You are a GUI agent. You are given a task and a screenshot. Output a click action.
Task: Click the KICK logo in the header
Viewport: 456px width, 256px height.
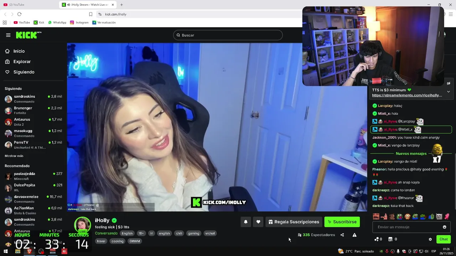28,35
